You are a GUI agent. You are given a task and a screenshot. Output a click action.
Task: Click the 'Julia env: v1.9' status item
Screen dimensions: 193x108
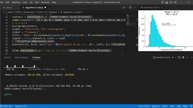[21, 106]
